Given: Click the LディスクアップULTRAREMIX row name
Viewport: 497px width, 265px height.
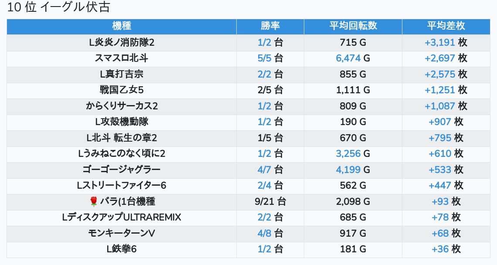Looking at the screenshot, I should point(121,217).
